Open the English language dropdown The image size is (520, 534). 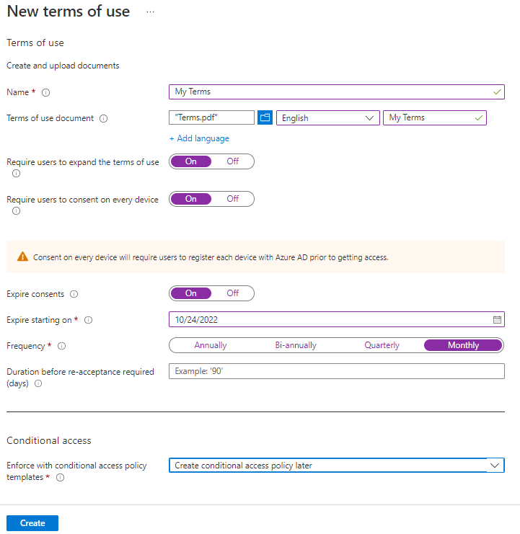328,118
